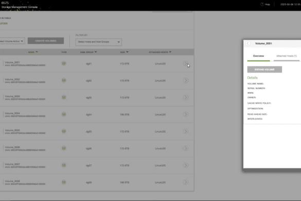Click disk group dg03 cell
Screen dimensions: 301x201
pos(88,97)
